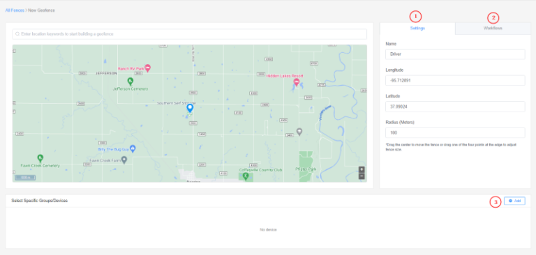
Task: Click the Jefferson Cemetery green marker
Action: [x=130, y=82]
